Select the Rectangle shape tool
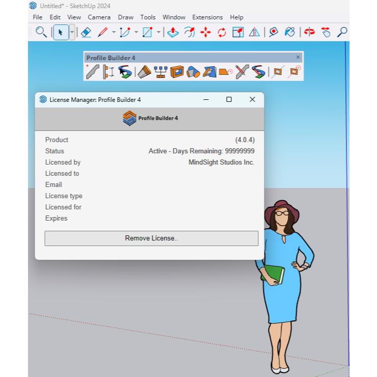 pyautogui.click(x=147, y=32)
